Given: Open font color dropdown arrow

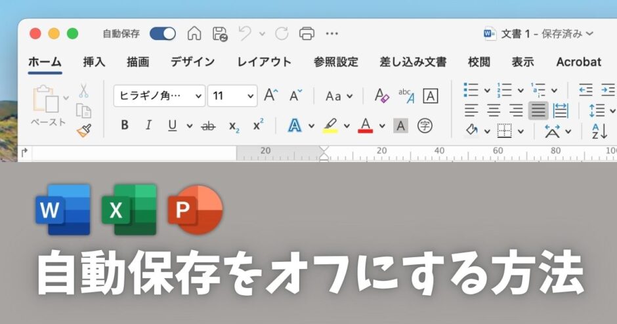Looking at the screenshot, I should coord(382,126).
